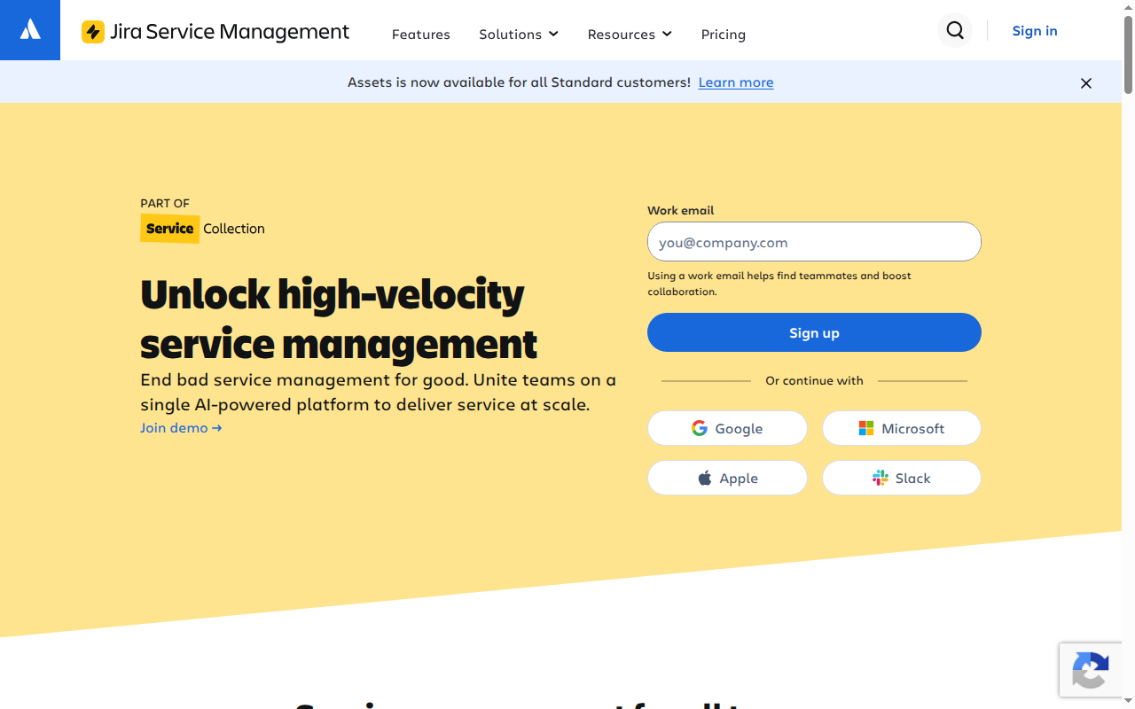Continue with Google button
Viewport: 1135px width, 709px height.
coord(727,428)
